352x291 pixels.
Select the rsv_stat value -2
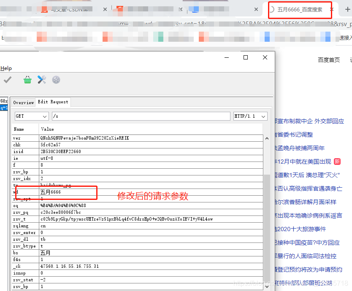click(151, 280)
